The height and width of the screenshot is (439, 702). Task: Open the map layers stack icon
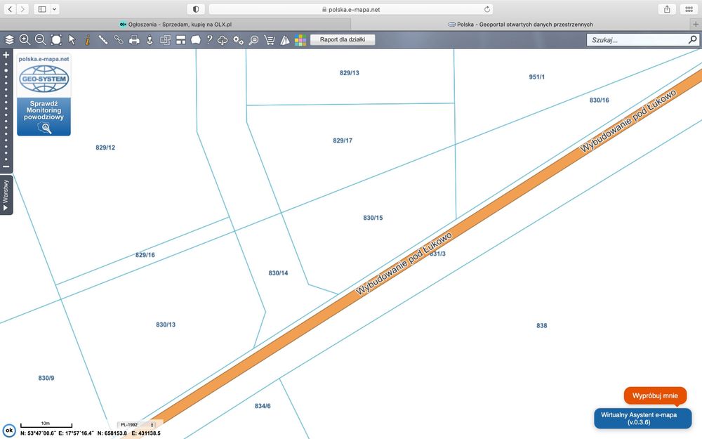point(9,40)
